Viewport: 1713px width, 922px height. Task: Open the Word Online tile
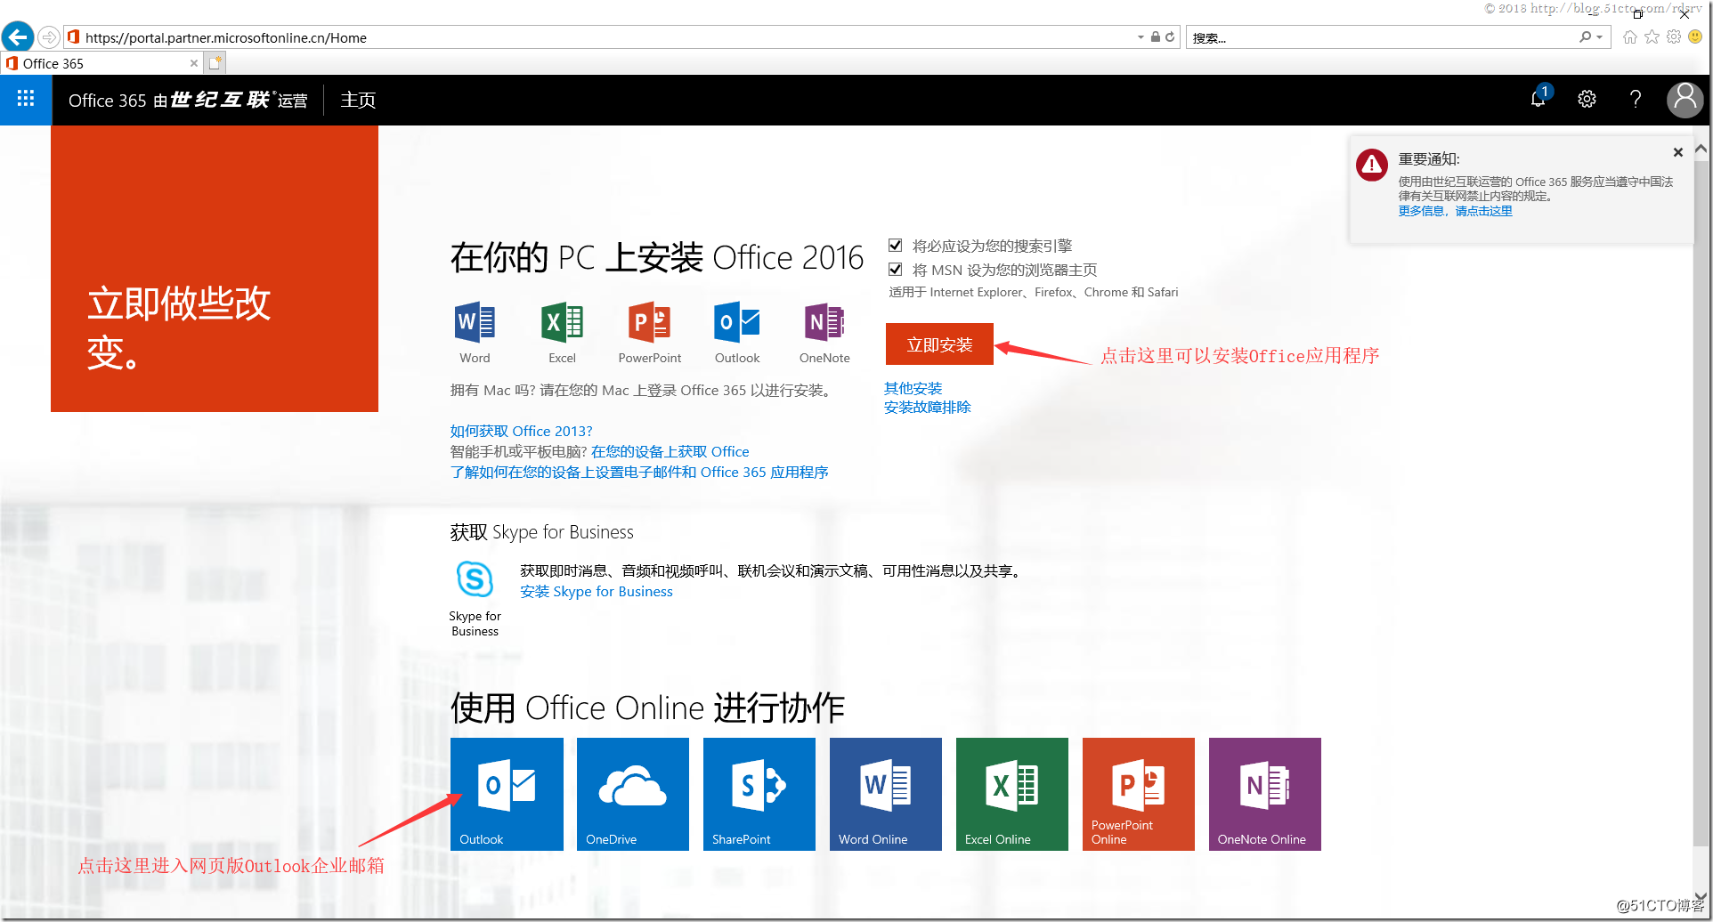pos(886,794)
